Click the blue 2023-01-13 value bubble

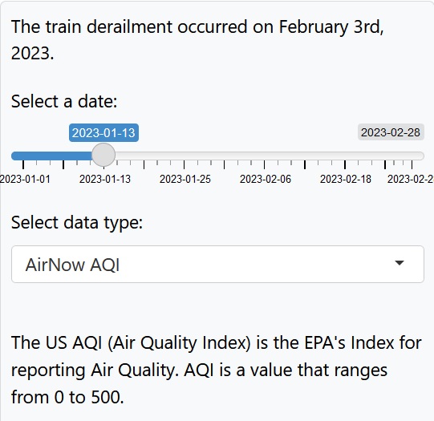103,133
